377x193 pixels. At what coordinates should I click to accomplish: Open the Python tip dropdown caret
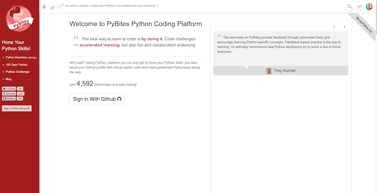coord(158,6)
